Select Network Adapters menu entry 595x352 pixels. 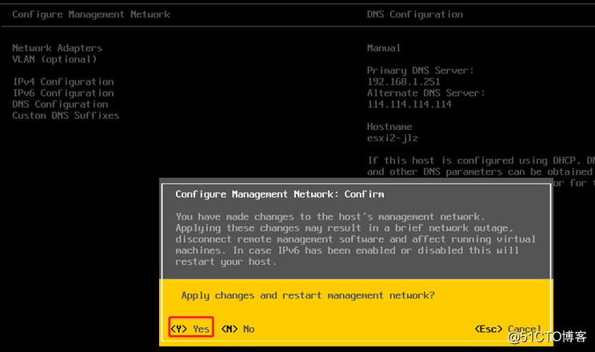[x=58, y=48]
